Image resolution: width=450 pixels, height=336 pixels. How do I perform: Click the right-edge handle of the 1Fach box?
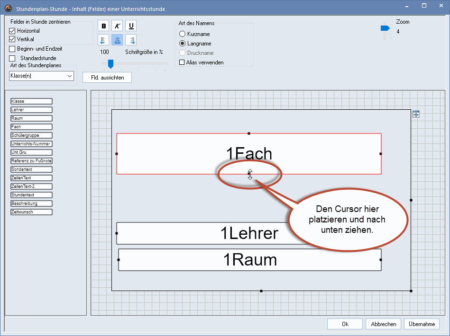[x=381, y=154]
